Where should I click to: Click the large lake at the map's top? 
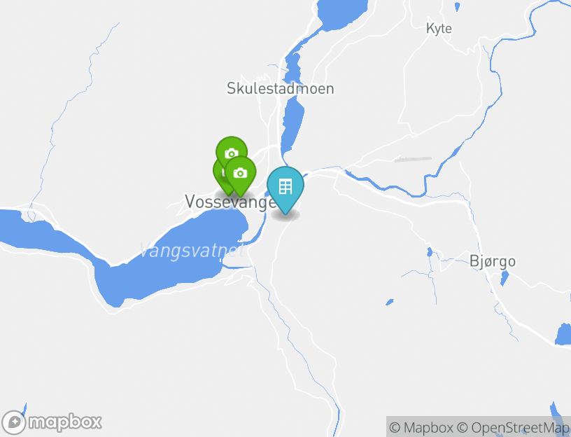[342, 14]
